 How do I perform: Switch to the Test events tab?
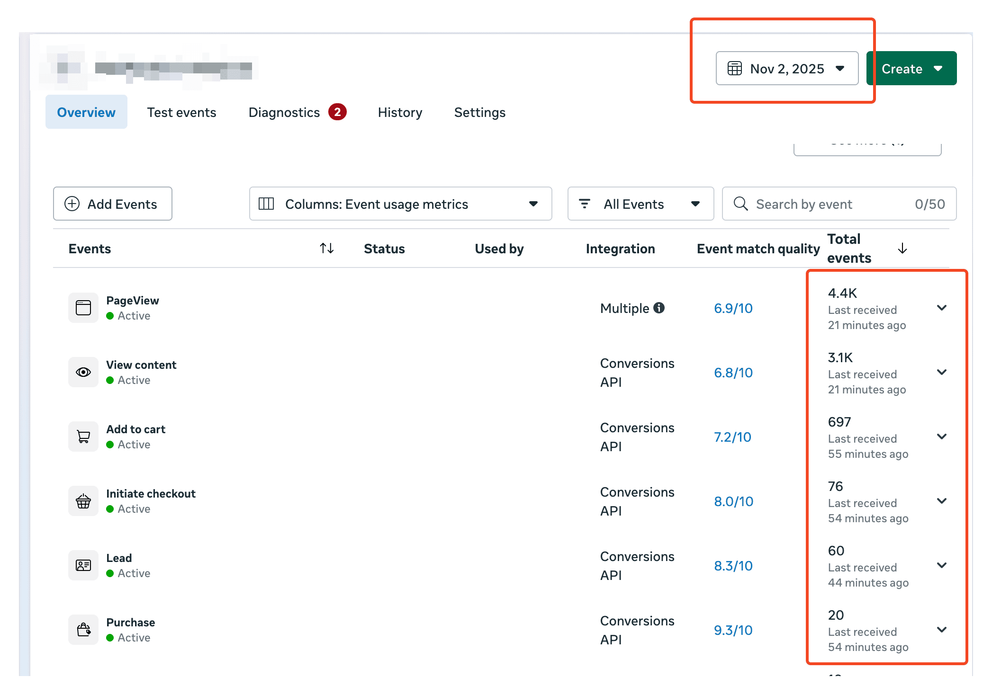pos(181,113)
